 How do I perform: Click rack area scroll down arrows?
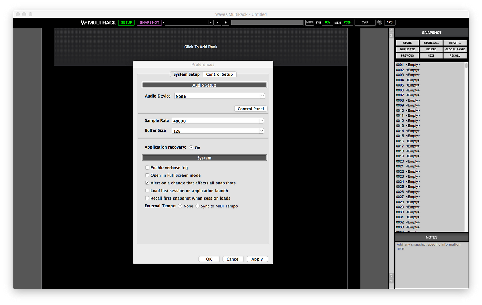pos(391,278)
